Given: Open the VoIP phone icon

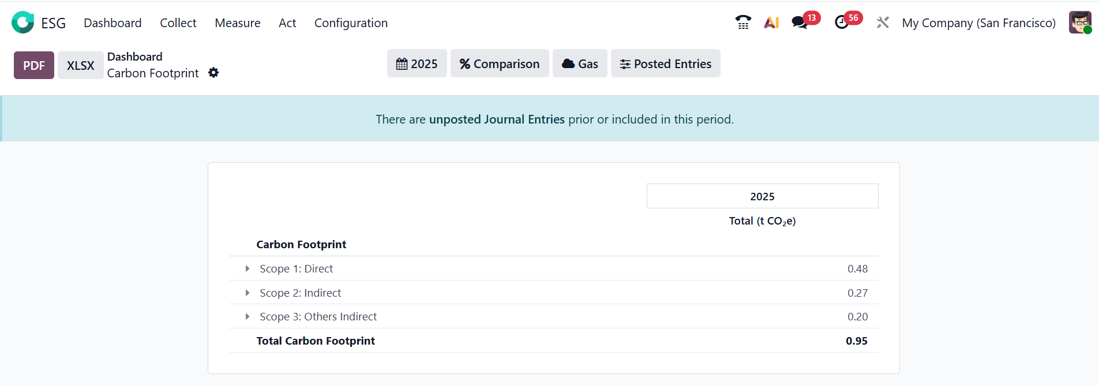Looking at the screenshot, I should pos(743,23).
